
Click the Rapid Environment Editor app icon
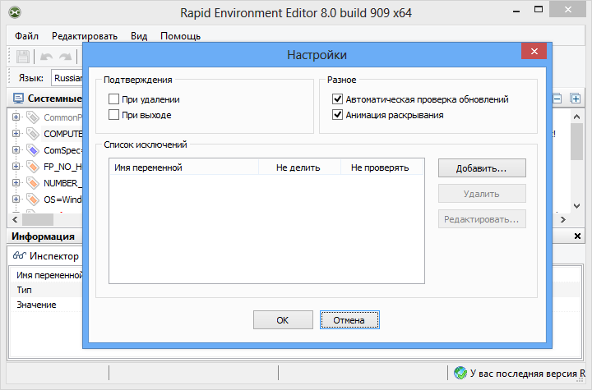(15, 12)
